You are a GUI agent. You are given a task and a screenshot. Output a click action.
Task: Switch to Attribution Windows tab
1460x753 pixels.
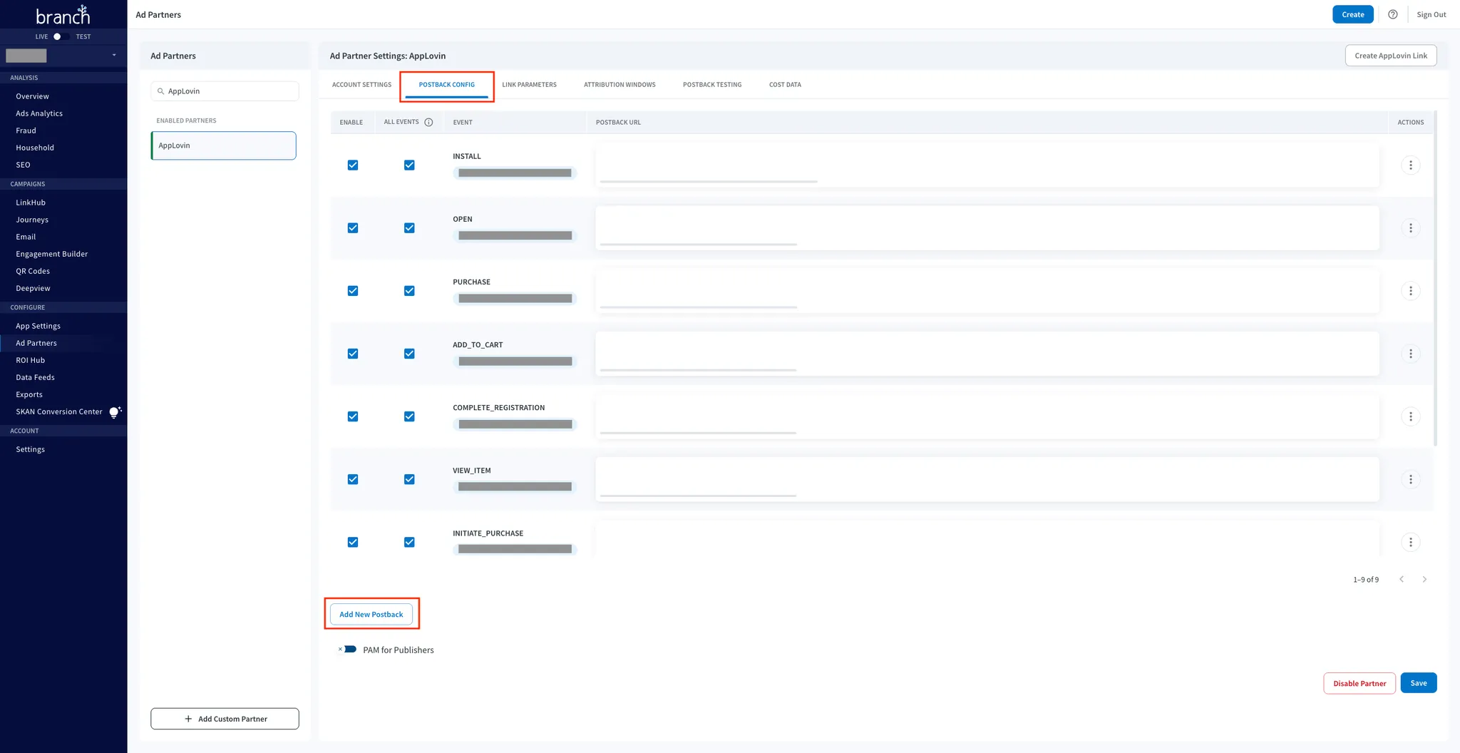(x=620, y=85)
